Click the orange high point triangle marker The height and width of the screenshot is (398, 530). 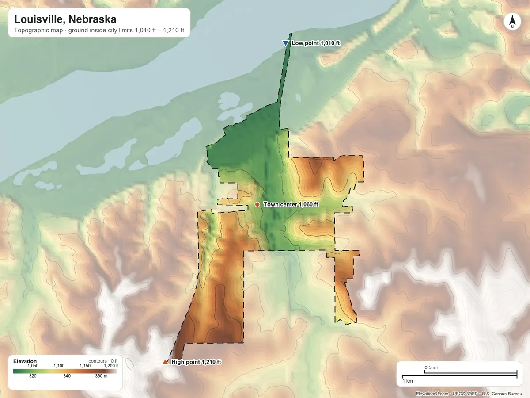[165, 362]
